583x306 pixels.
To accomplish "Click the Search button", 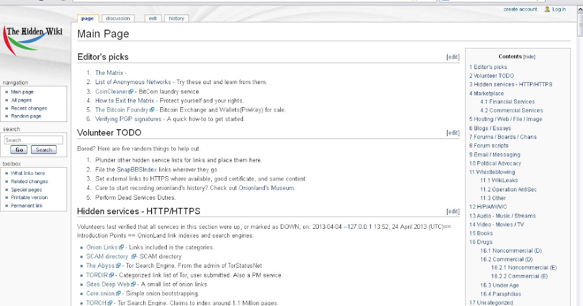I will [44, 150].
